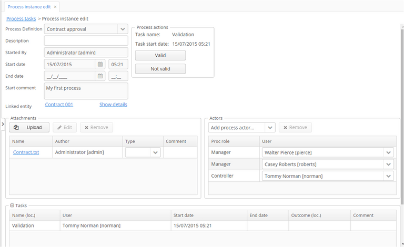
Task: Click the attachment Edit button
Action: (x=65, y=127)
